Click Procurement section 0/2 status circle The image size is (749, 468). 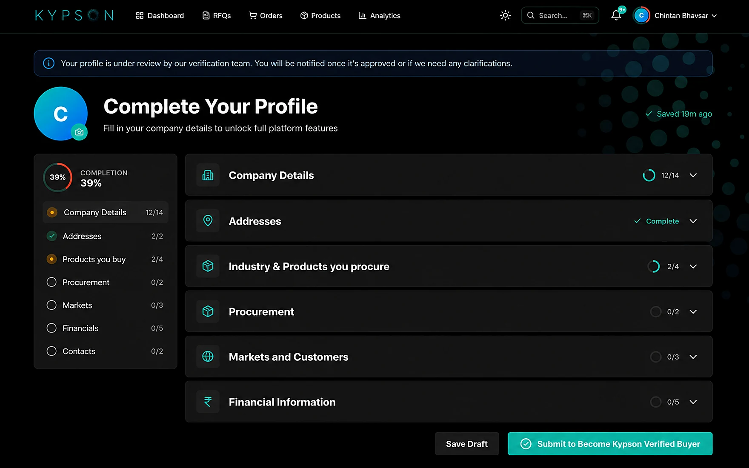coord(655,311)
